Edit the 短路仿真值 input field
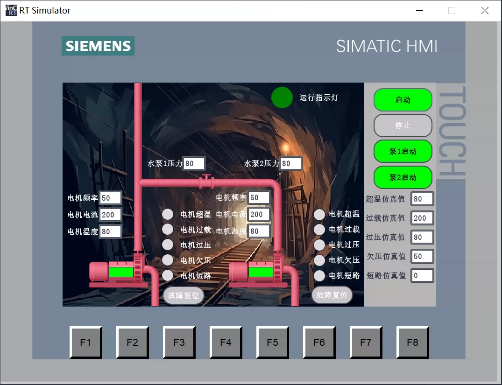Viewport: 502px width, 385px height. [422, 275]
